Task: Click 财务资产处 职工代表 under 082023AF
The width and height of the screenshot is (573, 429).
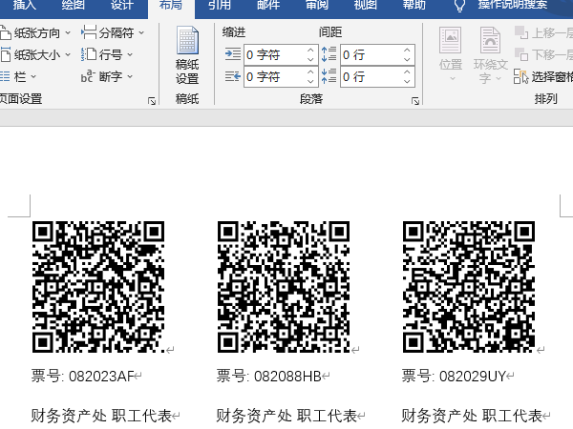Action: pyautogui.click(x=101, y=416)
